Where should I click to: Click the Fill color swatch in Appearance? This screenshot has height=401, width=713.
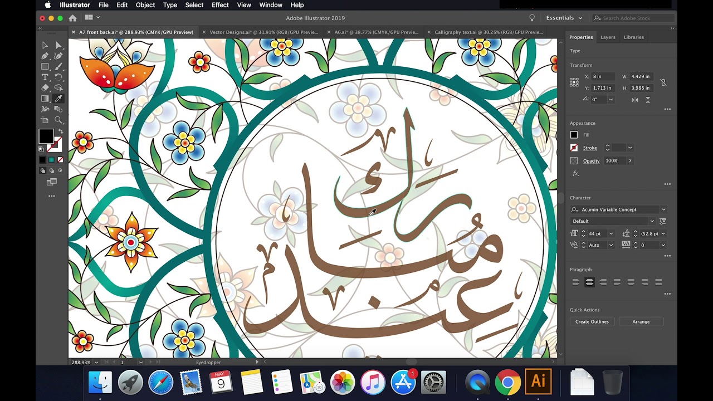[574, 135]
